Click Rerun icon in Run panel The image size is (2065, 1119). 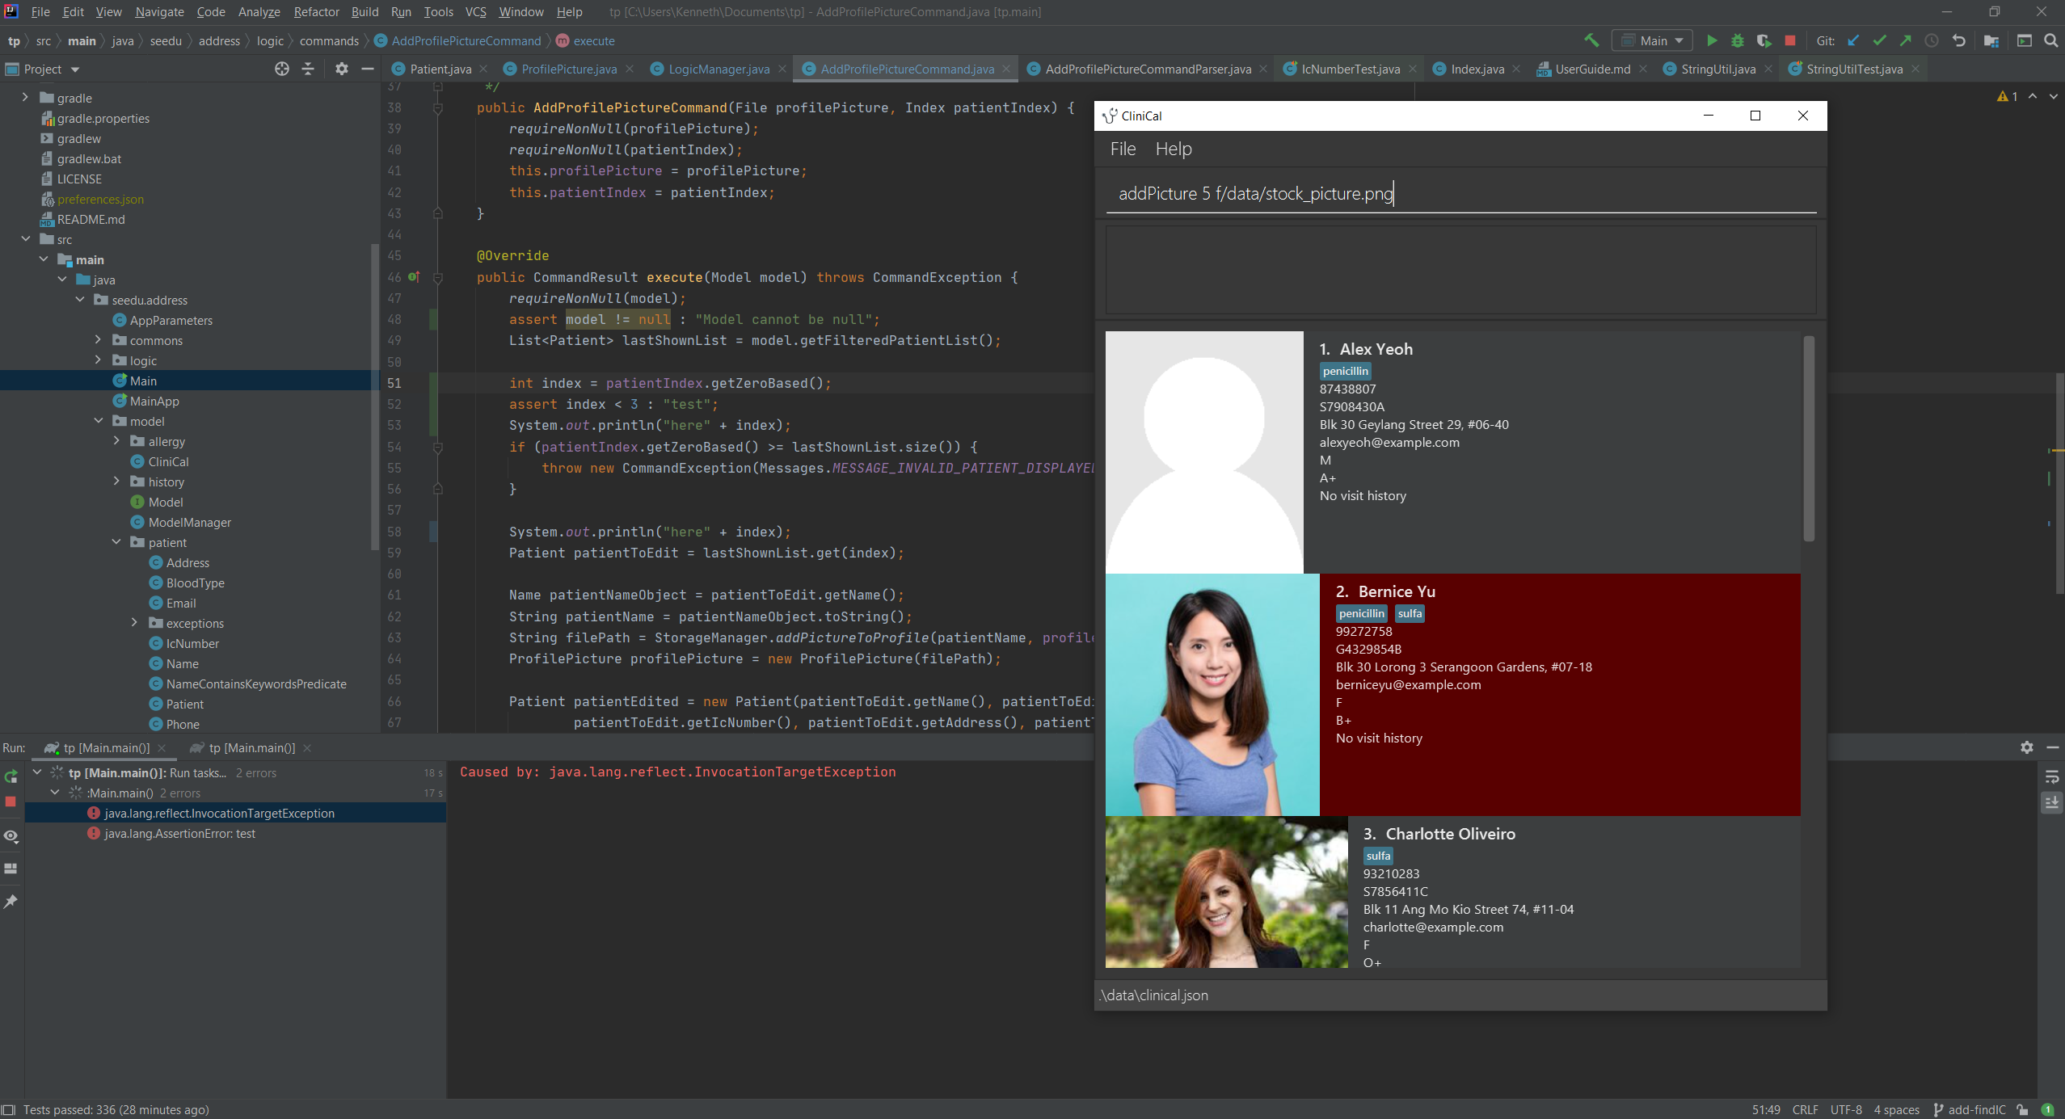click(x=11, y=776)
